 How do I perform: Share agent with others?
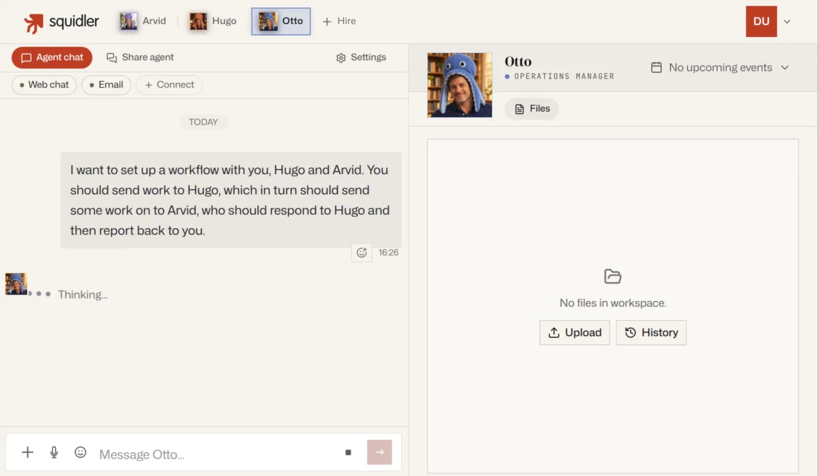click(x=140, y=57)
